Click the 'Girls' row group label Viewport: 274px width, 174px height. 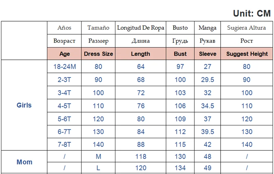click(x=24, y=105)
